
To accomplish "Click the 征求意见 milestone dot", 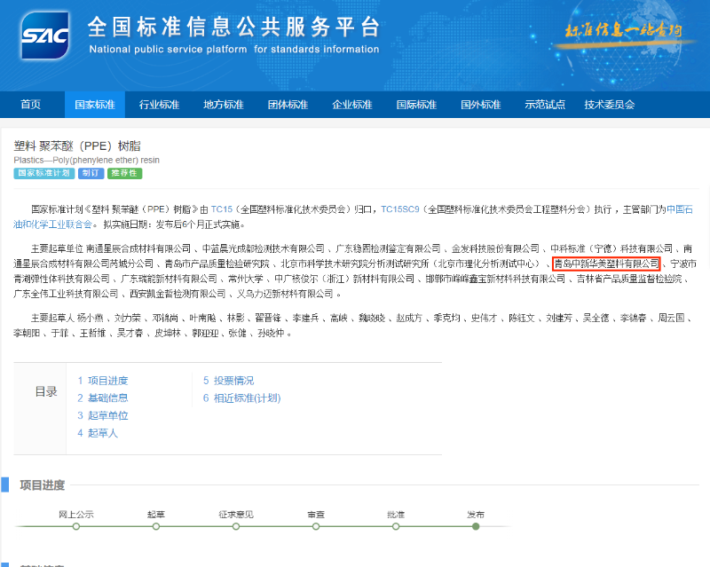I will point(234,525).
